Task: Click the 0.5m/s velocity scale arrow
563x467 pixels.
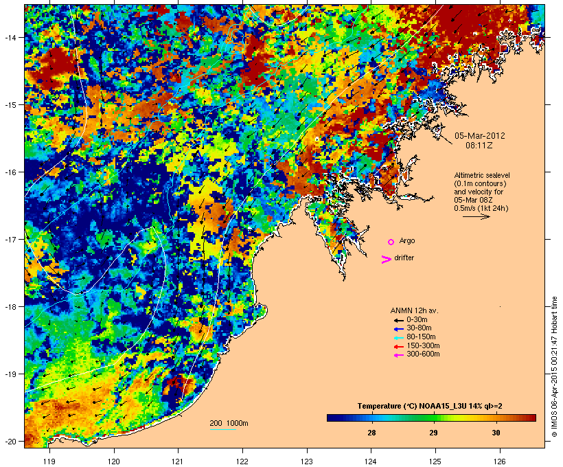Action: pos(476,216)
